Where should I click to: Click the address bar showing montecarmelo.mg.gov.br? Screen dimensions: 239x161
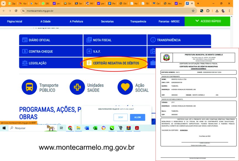pos(107,11)
